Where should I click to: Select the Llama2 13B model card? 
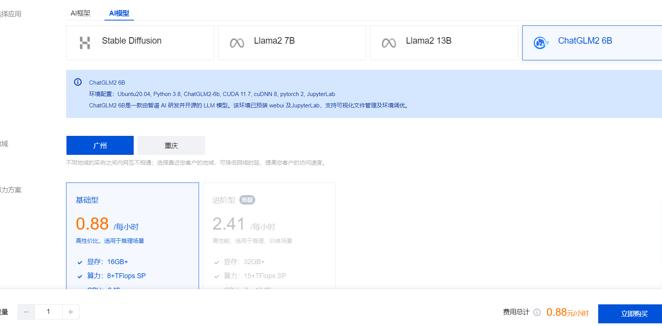point(444,43)
